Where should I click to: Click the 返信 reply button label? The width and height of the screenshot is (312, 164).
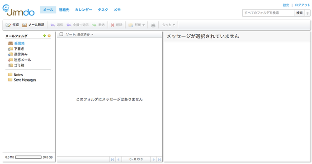click(x=60, y=25)
